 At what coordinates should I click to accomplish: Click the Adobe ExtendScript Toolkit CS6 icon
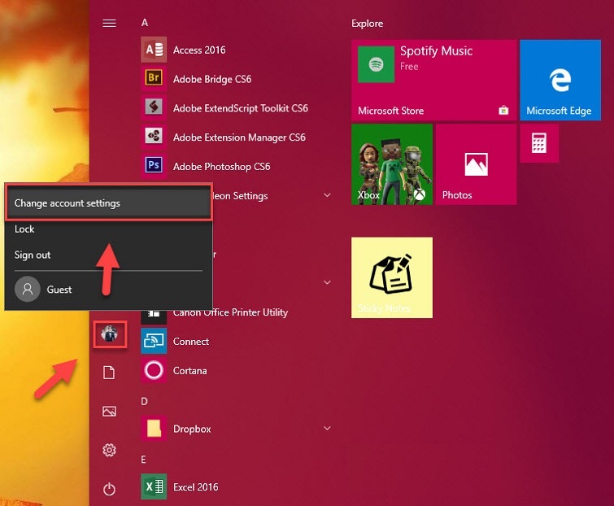pos(154,107)
